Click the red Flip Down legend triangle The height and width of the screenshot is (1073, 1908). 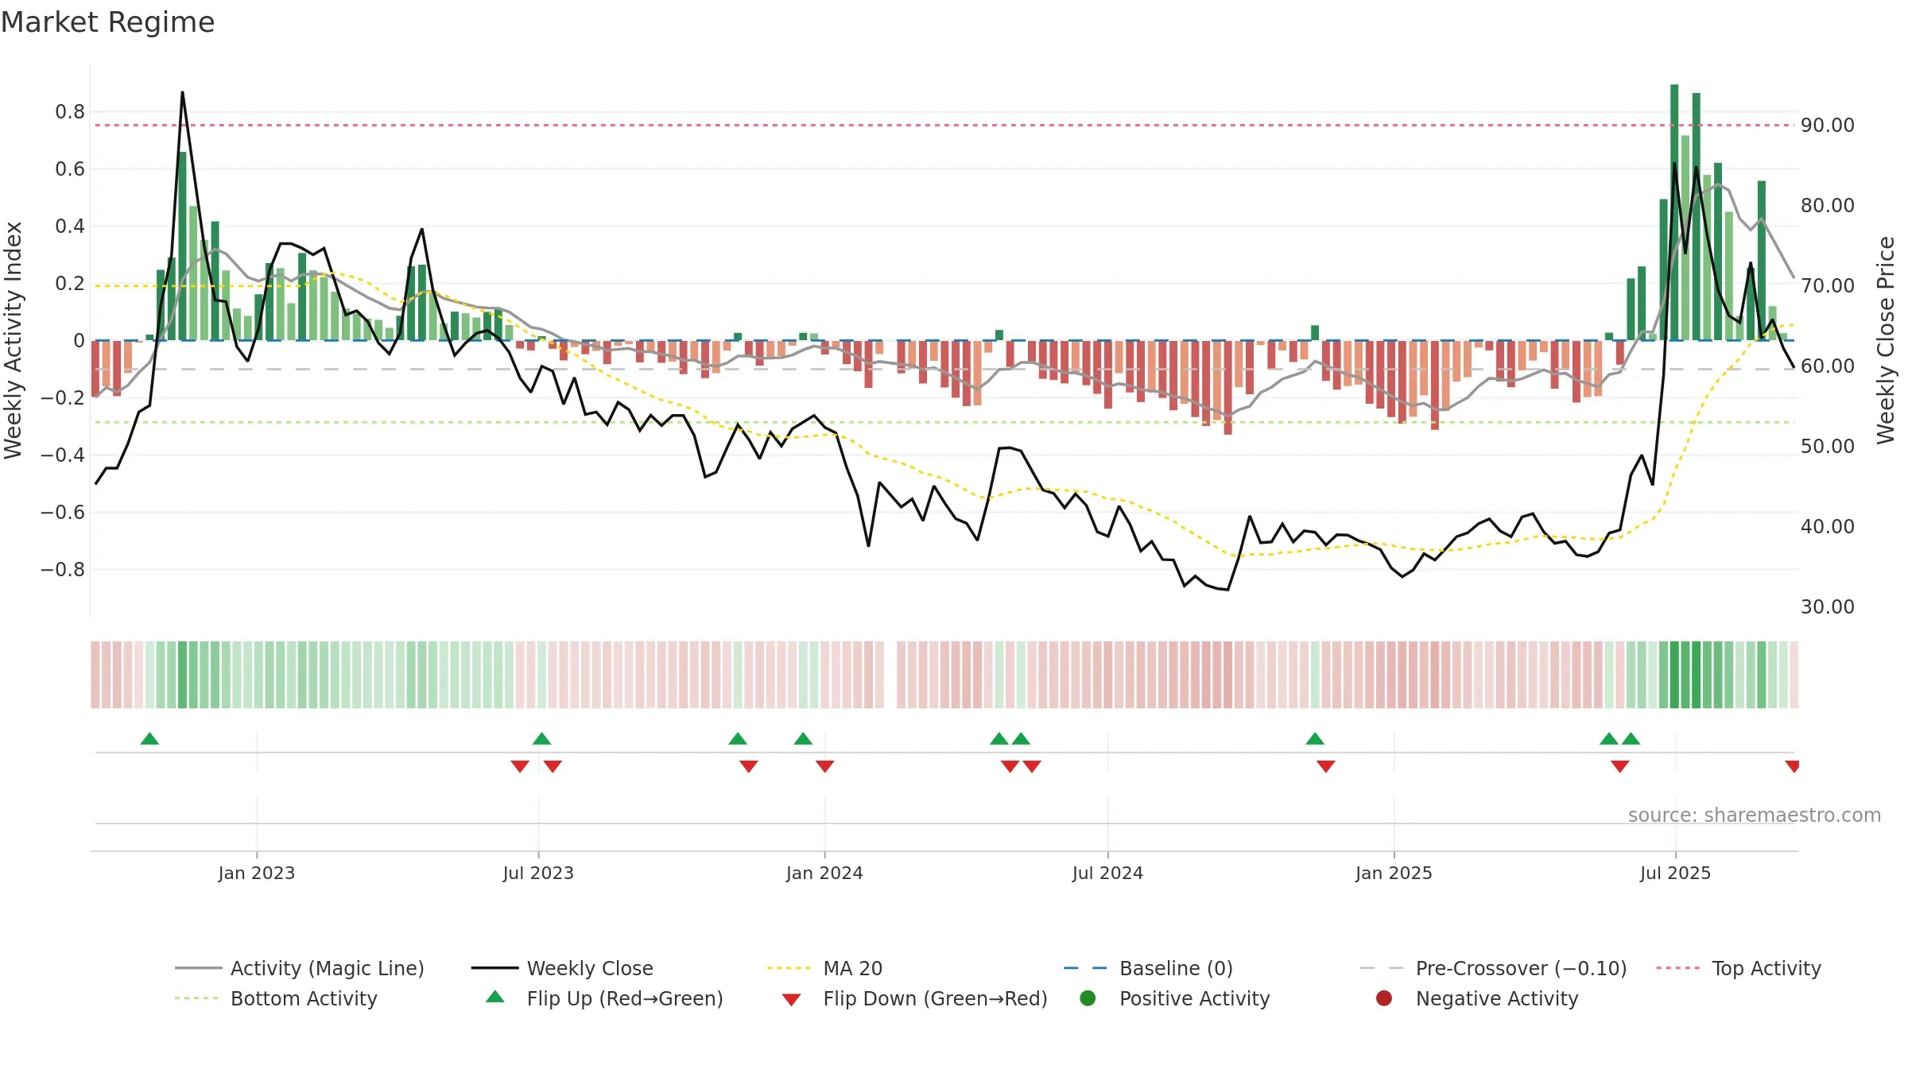[x=791, y=1000]
